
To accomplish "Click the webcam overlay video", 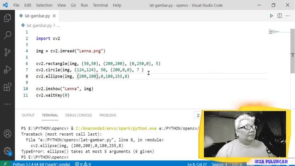I will click(x=245, y=134).
